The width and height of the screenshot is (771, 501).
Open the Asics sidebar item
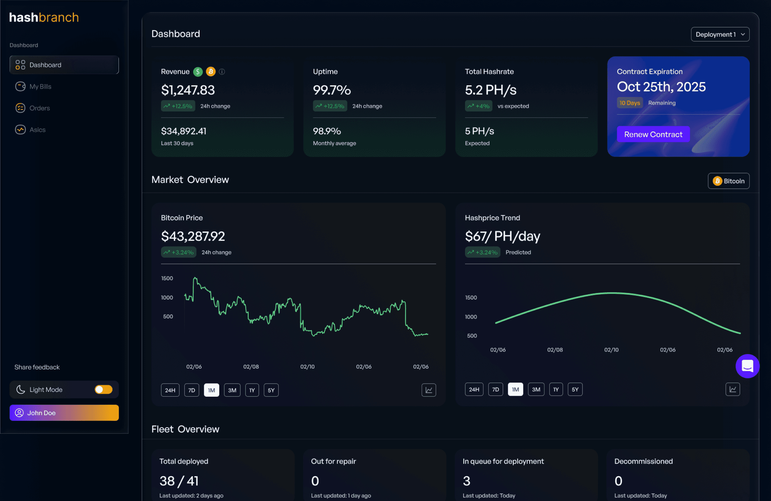coord(37,130)
